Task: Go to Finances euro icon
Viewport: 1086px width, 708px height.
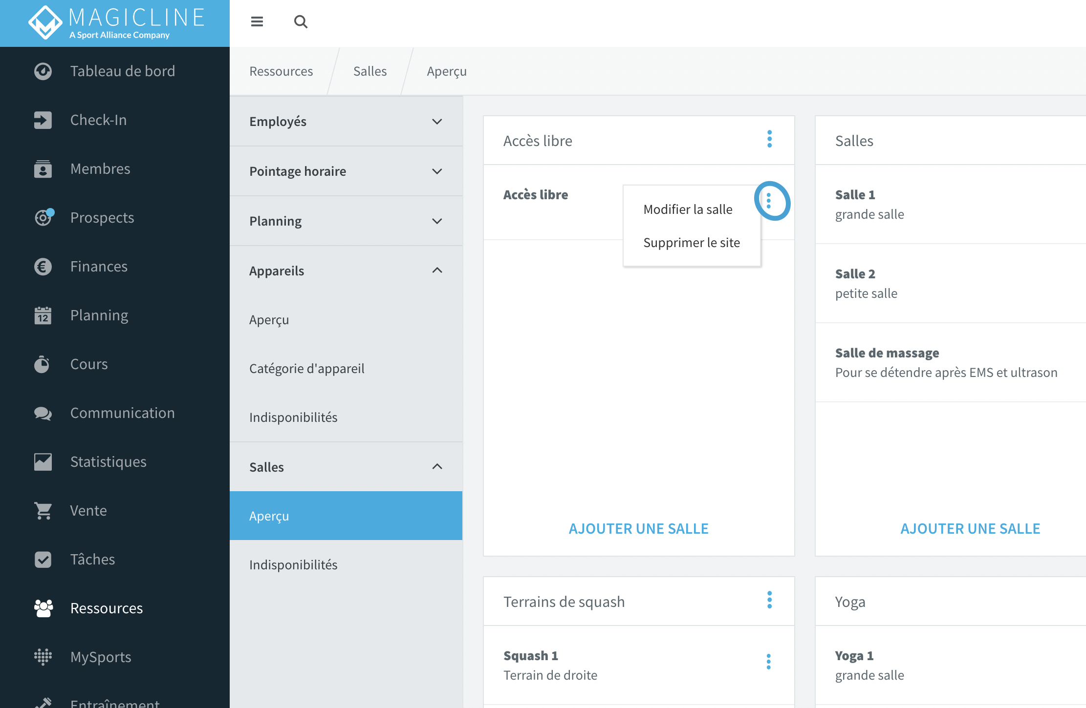Action: 43,267
